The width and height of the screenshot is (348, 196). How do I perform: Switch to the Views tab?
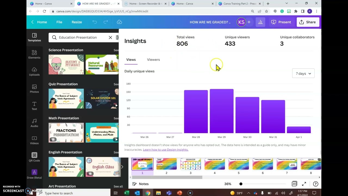131,60
